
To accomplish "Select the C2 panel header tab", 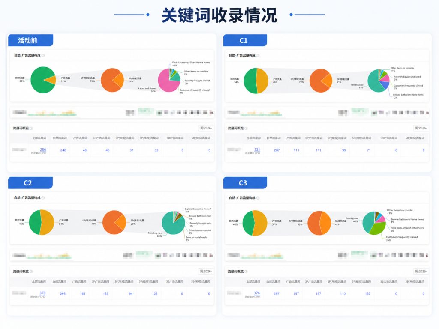I will [30, 182].
